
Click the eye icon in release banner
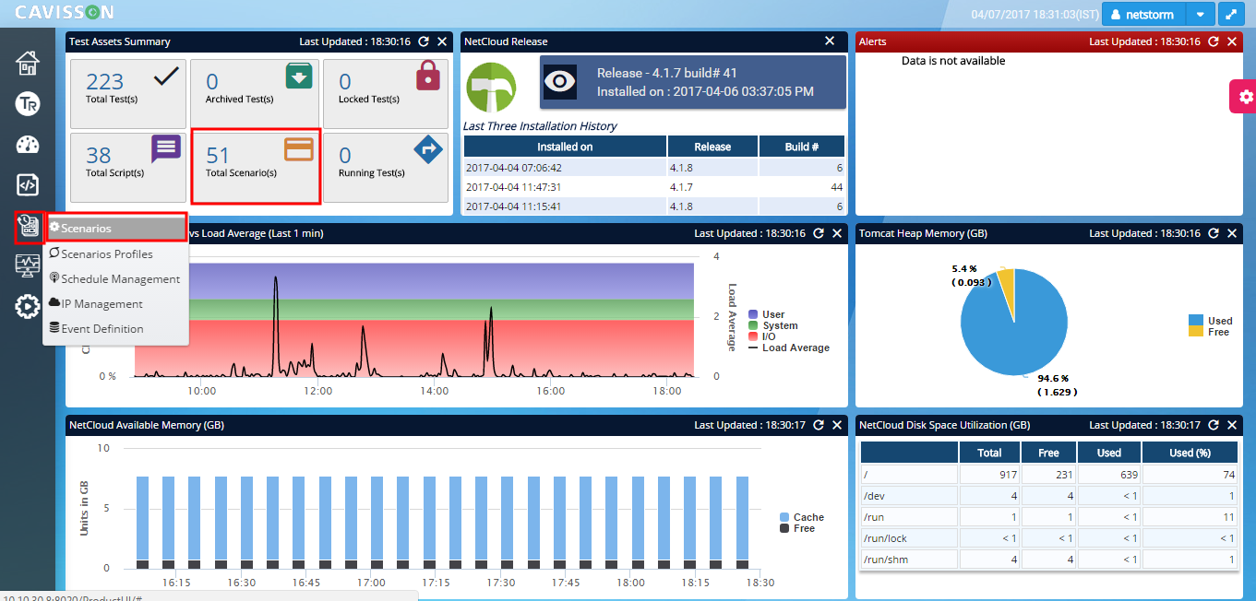(x=560, y=82)
